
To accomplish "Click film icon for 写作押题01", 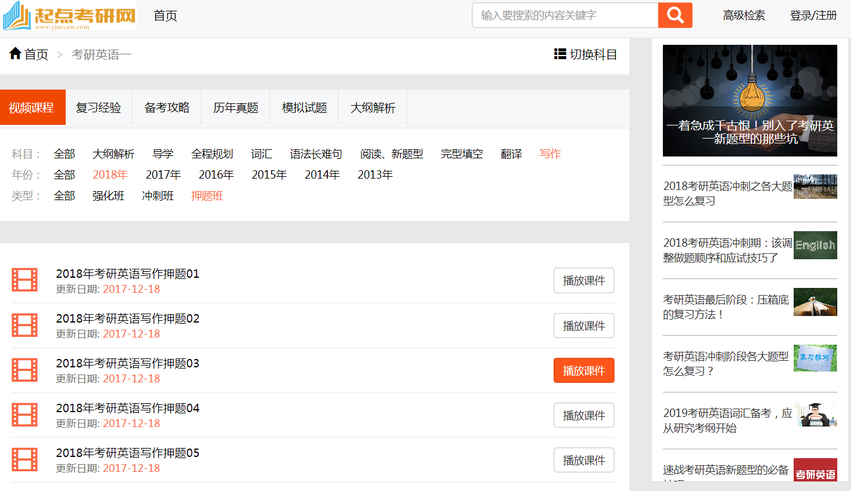I will (x=24, y=280).
